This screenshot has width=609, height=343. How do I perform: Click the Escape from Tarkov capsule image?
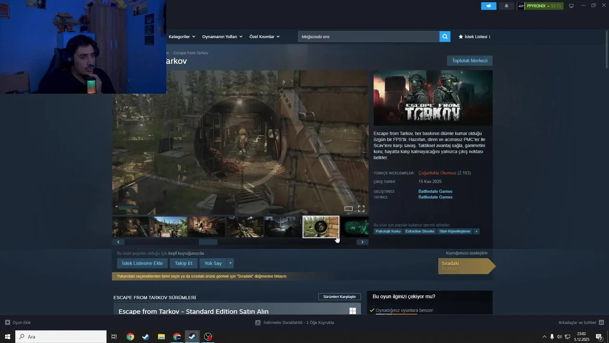(433, 98)
